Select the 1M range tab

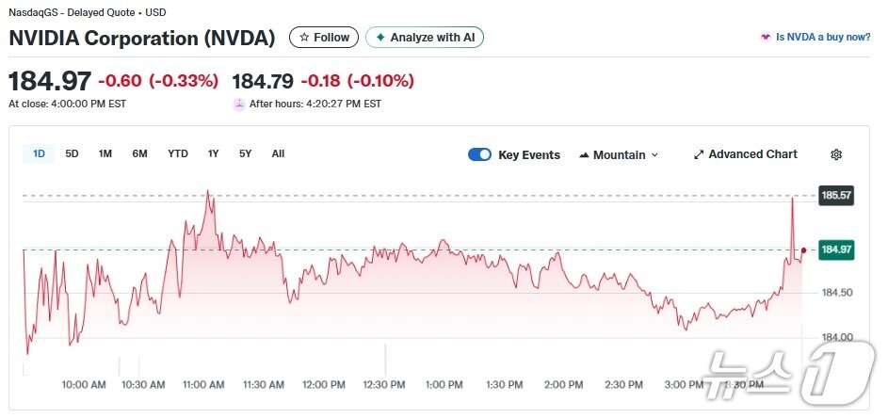coord(105,153)
